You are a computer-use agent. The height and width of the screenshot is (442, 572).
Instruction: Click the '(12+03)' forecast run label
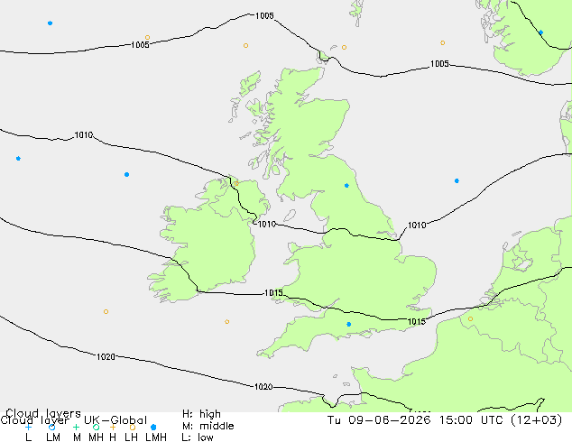536,419
